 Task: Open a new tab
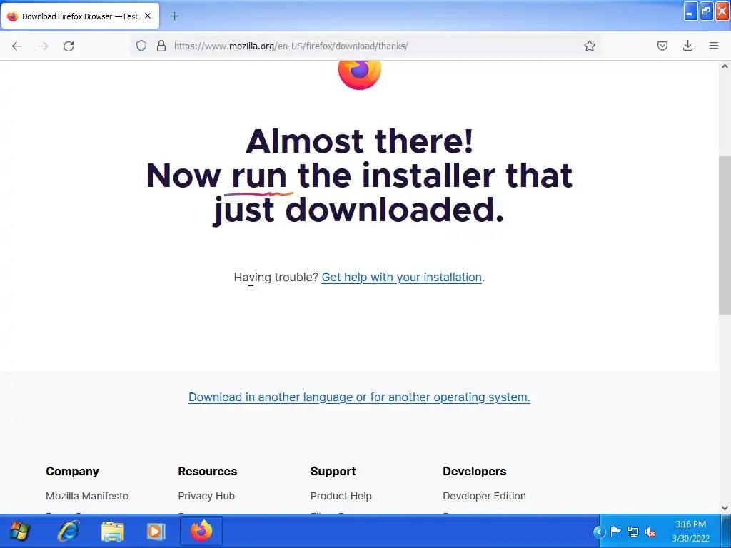(x=174, y=16)
